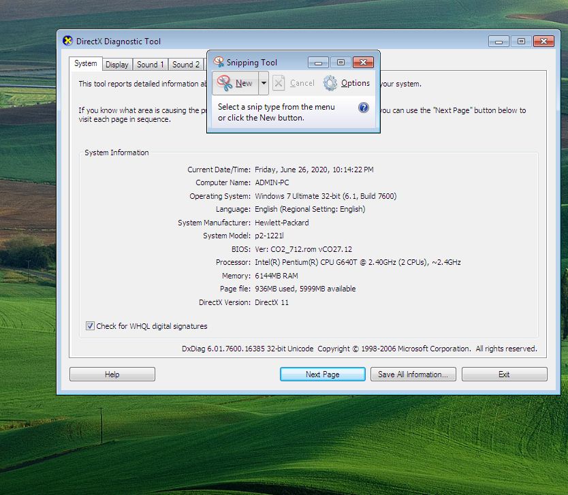Click Save All Information button
The image size is (568, 495).
413,374
